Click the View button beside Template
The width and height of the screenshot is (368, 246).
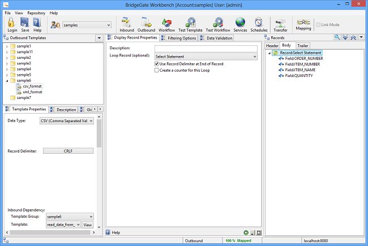tap(88, 225)
